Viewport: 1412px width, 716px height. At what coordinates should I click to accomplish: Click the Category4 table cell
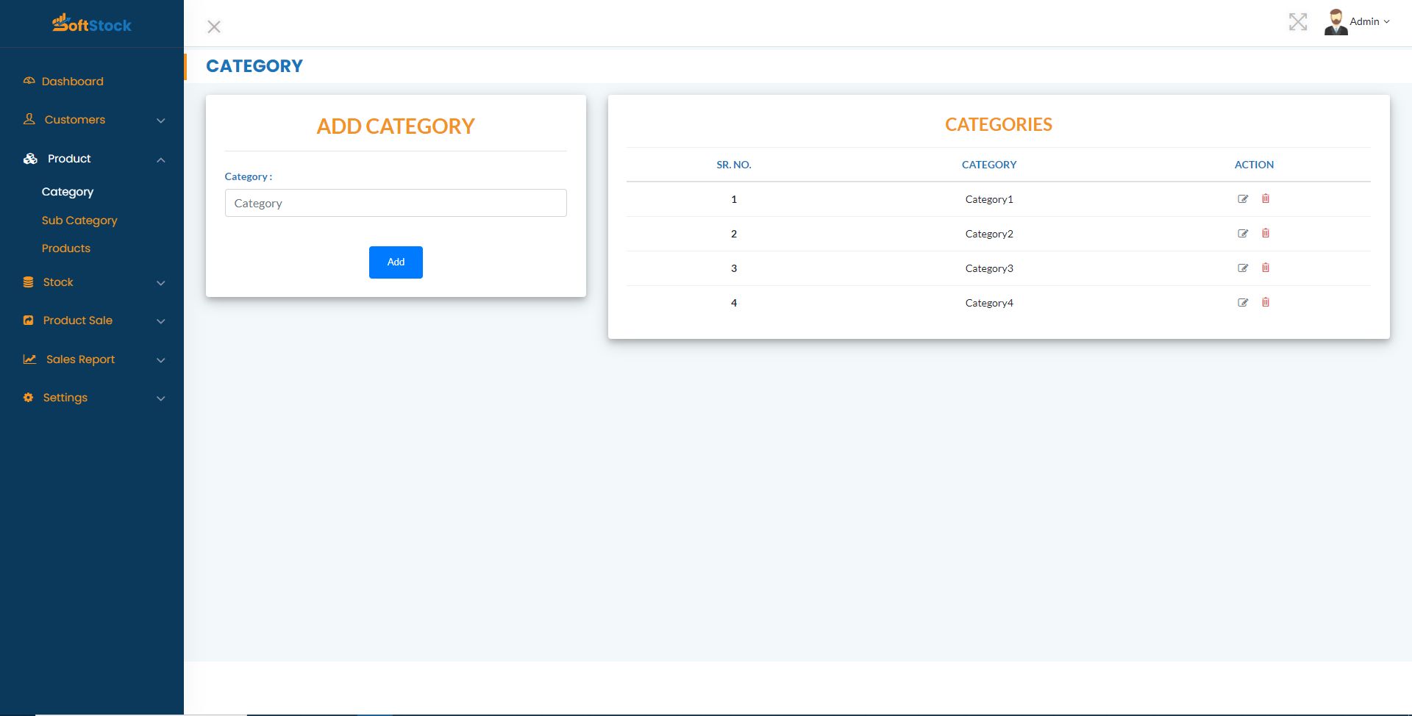(x=989, y=303)
